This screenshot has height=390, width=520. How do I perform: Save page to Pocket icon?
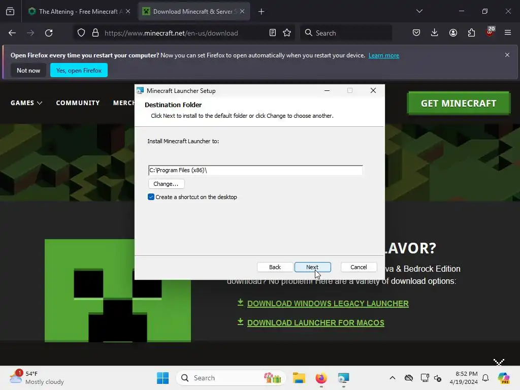tap(416, 33)
